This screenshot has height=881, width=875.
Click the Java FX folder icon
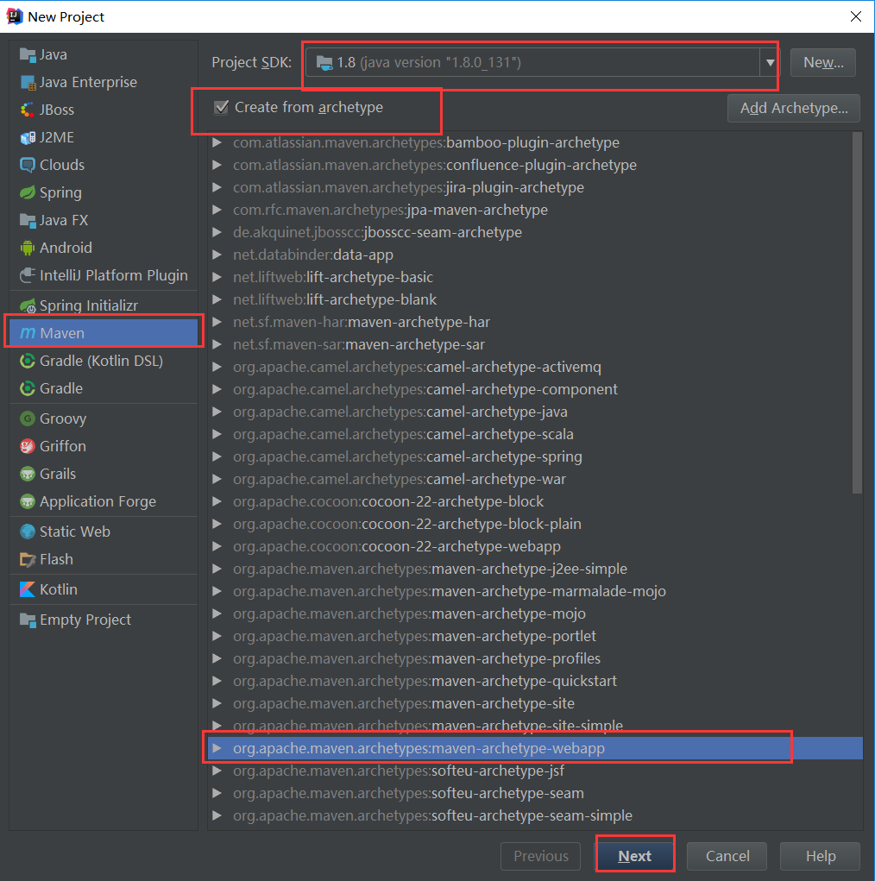click(28, 220)
